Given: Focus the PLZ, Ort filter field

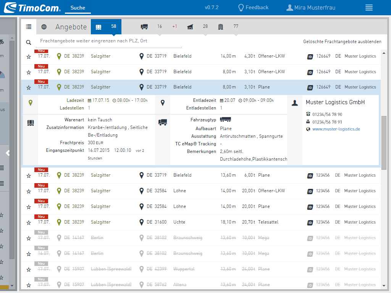Looking at the screenshot, I should pos(109,41).
